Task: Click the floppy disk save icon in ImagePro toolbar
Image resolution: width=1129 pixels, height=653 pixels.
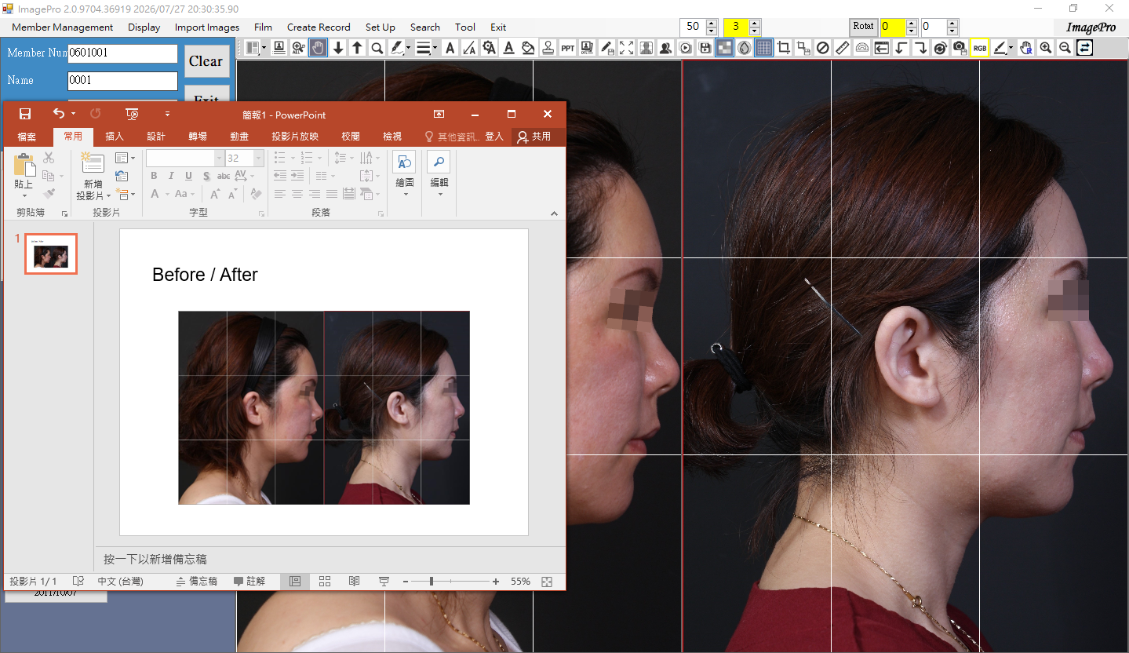Action: point(705,48)
